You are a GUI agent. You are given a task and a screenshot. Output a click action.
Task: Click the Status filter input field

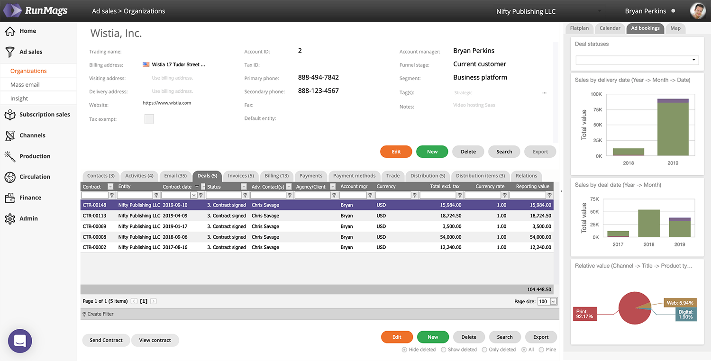[x=224, y=195]
